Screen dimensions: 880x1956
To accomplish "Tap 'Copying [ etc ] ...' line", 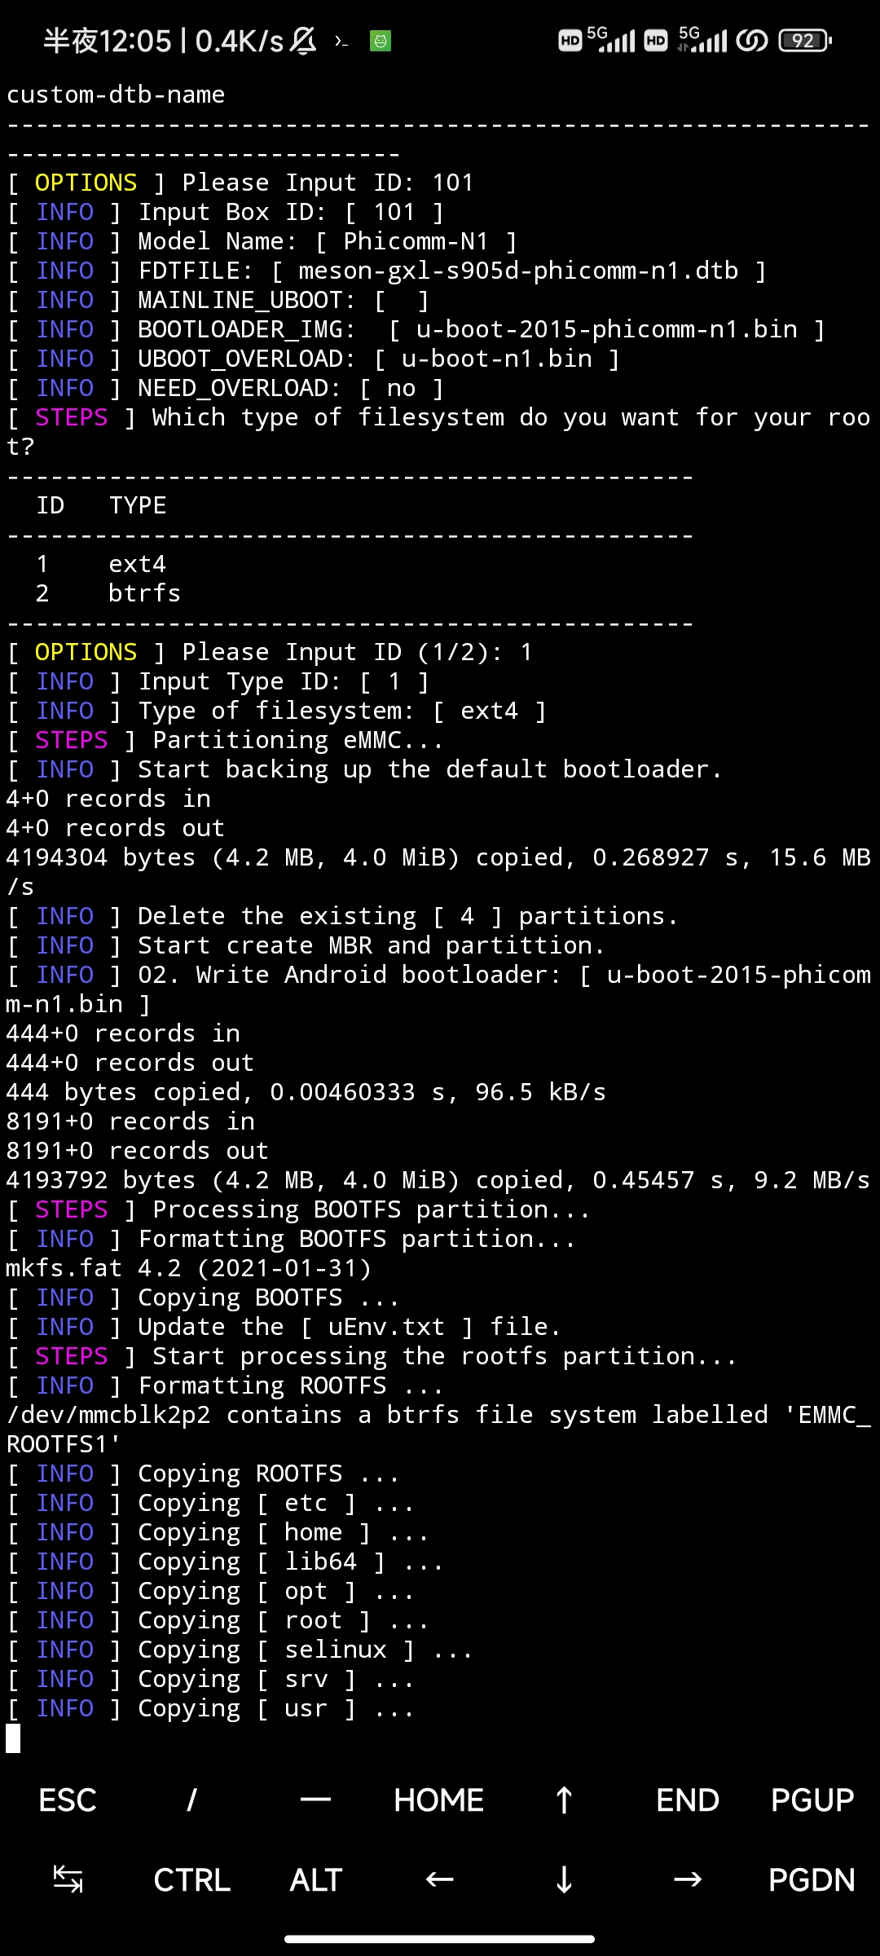I will (211, 1503).
